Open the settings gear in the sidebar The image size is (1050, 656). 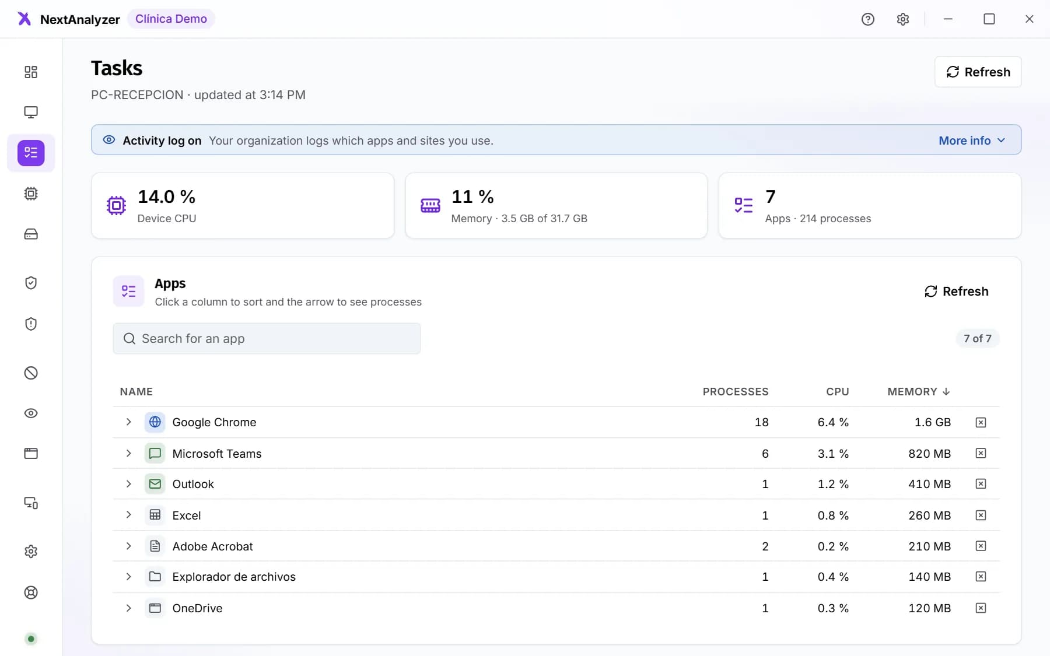tap(31, 552)
